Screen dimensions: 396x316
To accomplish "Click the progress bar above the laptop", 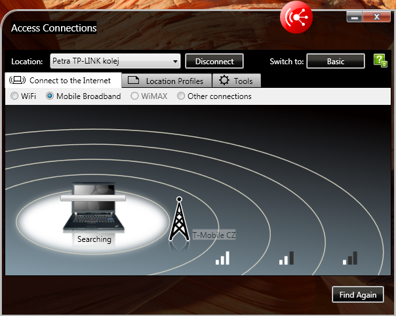I will [x=92, y=197].
